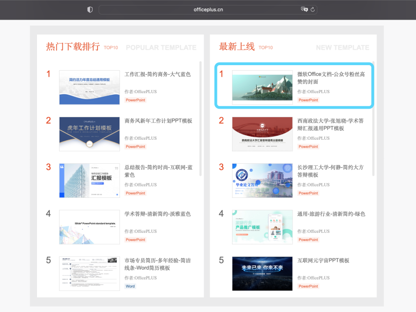Click the Word tag under 市场专员简历
The width and height of the screenshot is (416, 312).
pos(130,286)
